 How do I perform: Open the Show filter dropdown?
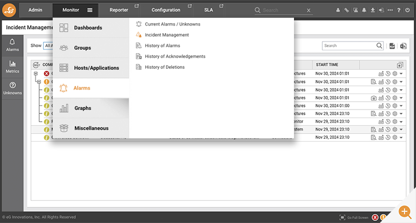click(x=48, y=45)
